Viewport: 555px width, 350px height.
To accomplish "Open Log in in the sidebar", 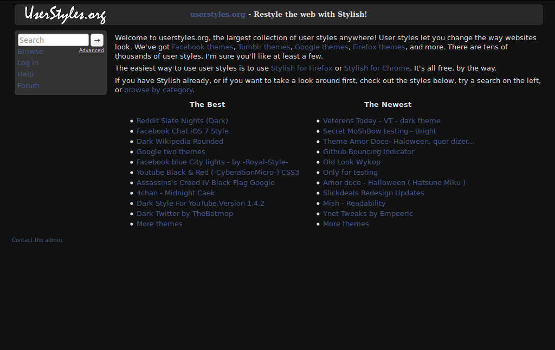I will (x=28, y=63).
